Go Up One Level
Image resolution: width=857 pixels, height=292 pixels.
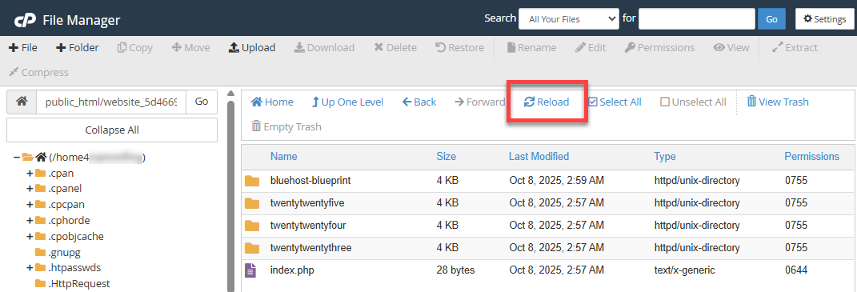347,102
